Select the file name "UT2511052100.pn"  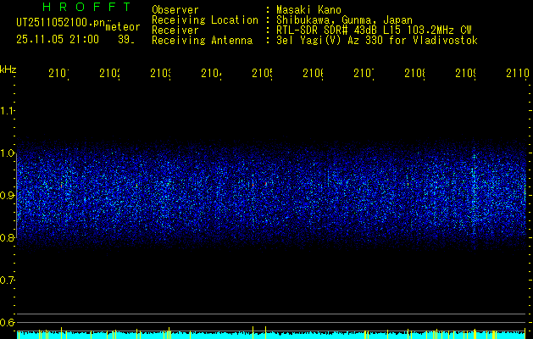click(x=60, y=23)
